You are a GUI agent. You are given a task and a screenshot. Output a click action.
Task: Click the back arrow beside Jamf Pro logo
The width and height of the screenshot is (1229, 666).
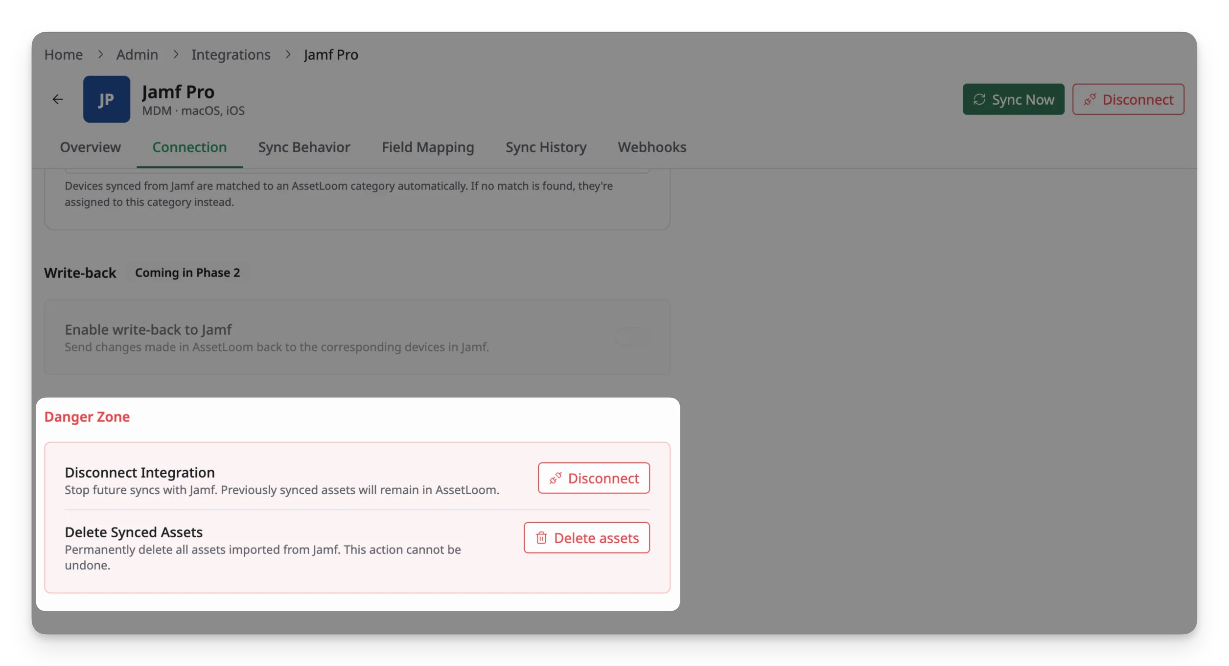pyautogui.click(x=58, y=99)
